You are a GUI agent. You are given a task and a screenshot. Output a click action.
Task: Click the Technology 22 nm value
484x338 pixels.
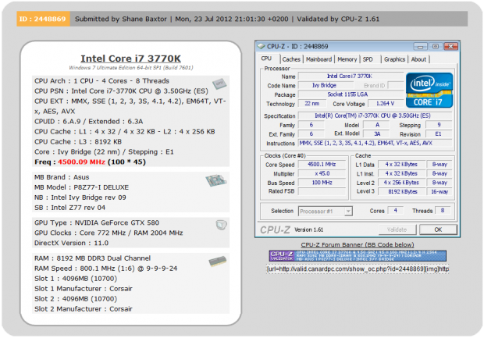coord(311,104)
